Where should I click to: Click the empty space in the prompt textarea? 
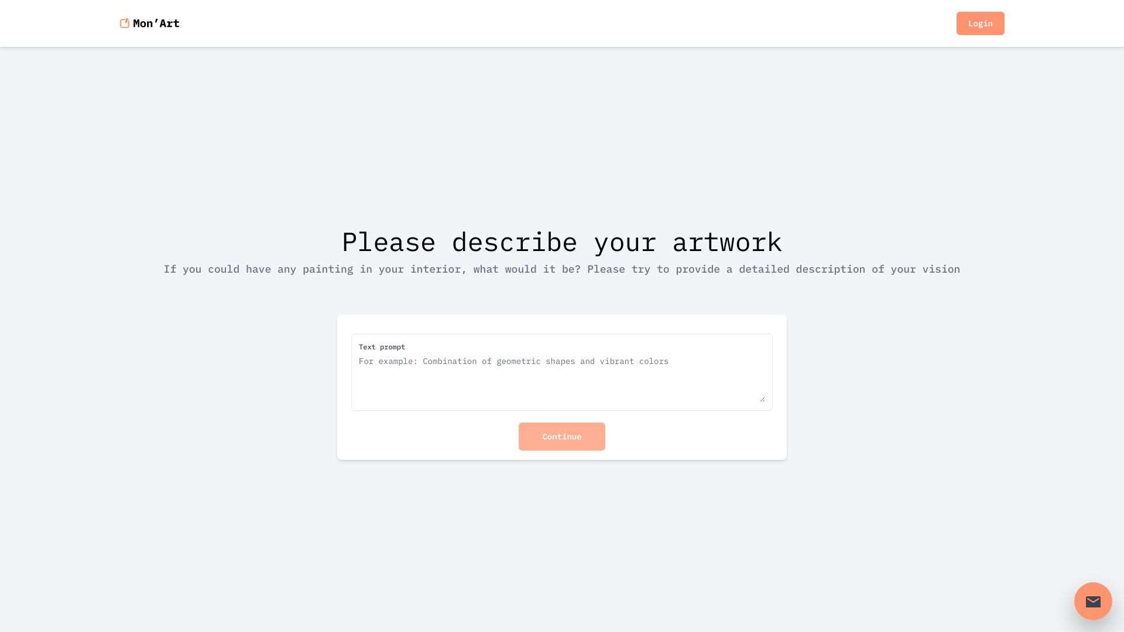(561, 386)
